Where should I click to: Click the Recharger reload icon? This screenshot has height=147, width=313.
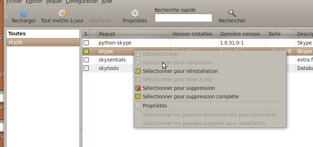tap(24, 14)
